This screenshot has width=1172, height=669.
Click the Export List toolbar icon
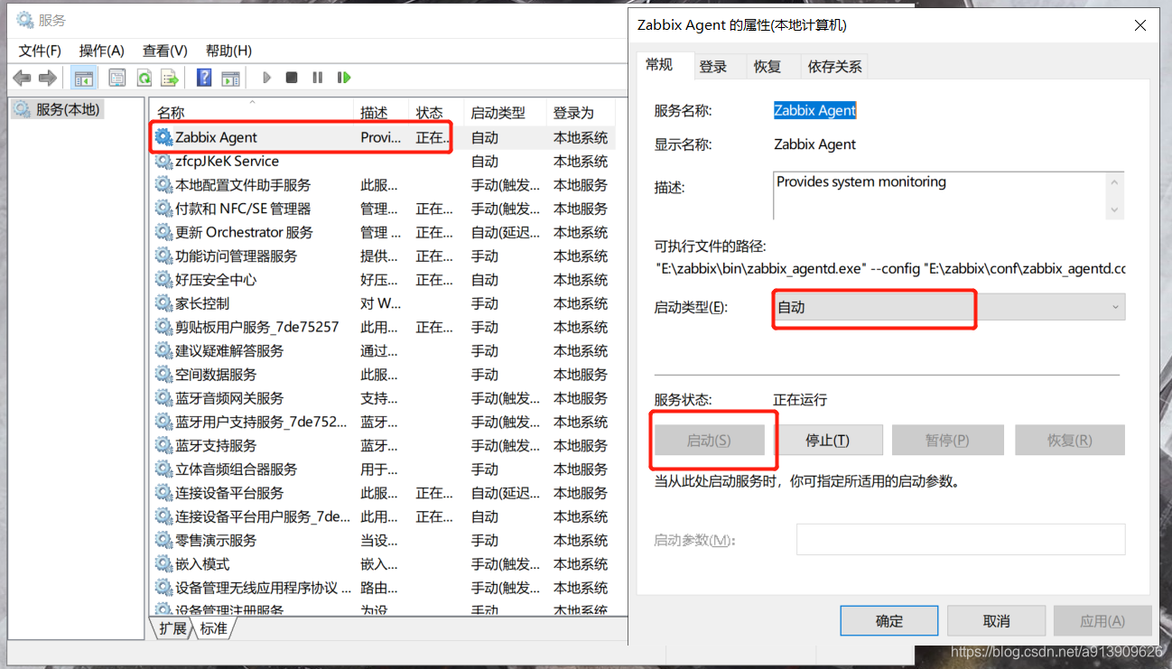click(x=170, y=79)
